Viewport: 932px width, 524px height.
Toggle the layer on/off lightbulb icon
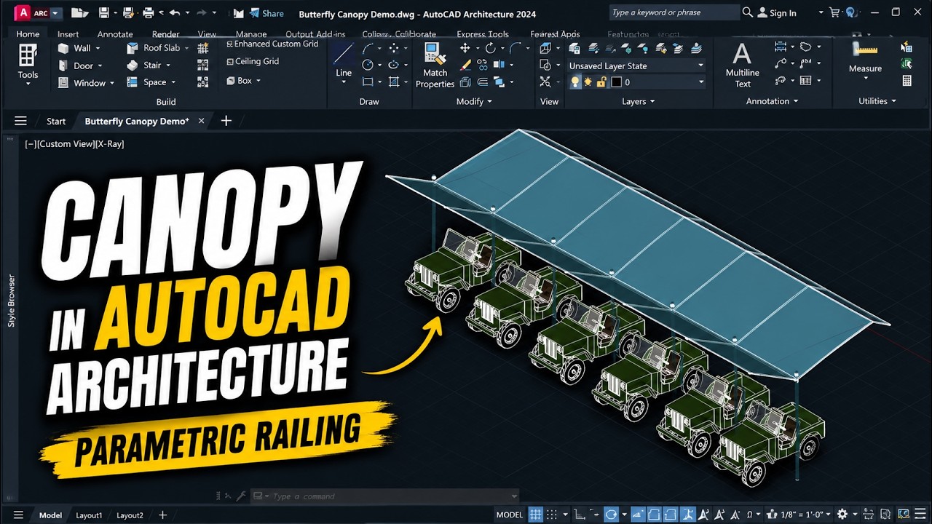coord(575,82)
